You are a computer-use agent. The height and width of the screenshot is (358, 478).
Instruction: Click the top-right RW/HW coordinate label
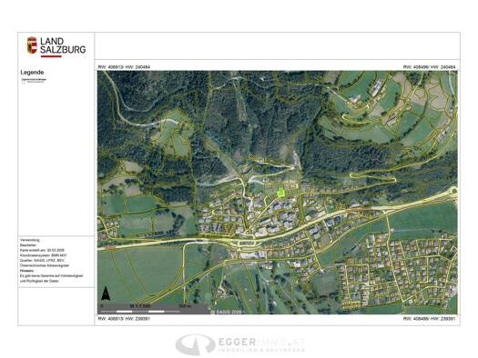coord(429,67)
